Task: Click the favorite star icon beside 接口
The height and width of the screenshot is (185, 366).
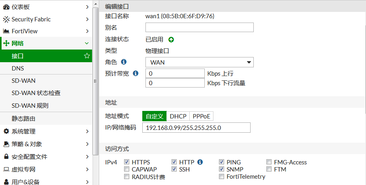Action: coord(87,56)
